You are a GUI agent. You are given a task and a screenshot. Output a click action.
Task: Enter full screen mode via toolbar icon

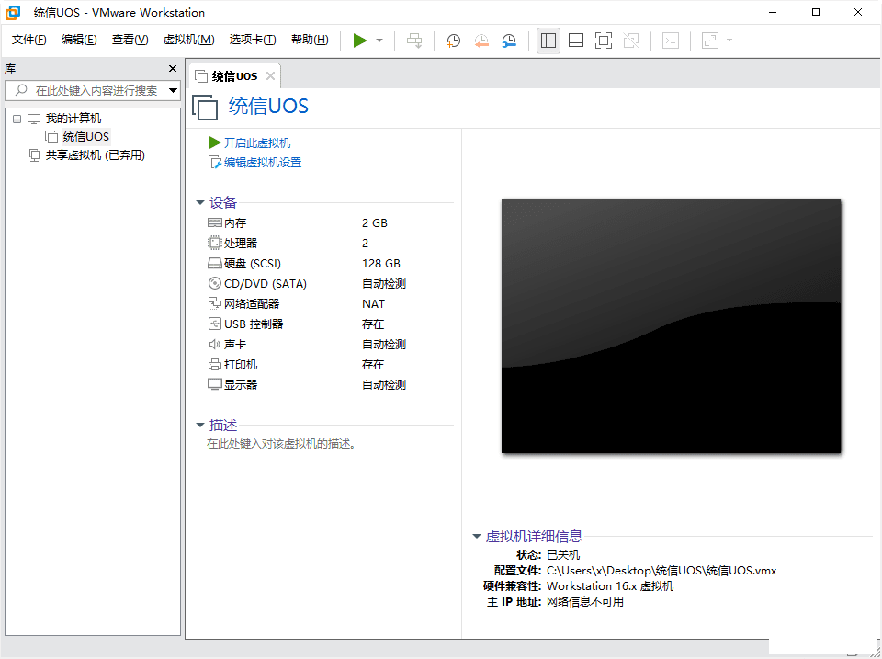[604, 40]
